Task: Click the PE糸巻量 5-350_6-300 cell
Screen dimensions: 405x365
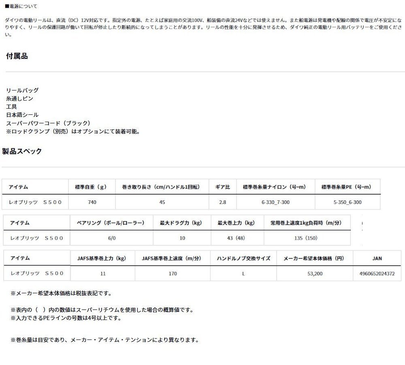Action: coord(347,202)
